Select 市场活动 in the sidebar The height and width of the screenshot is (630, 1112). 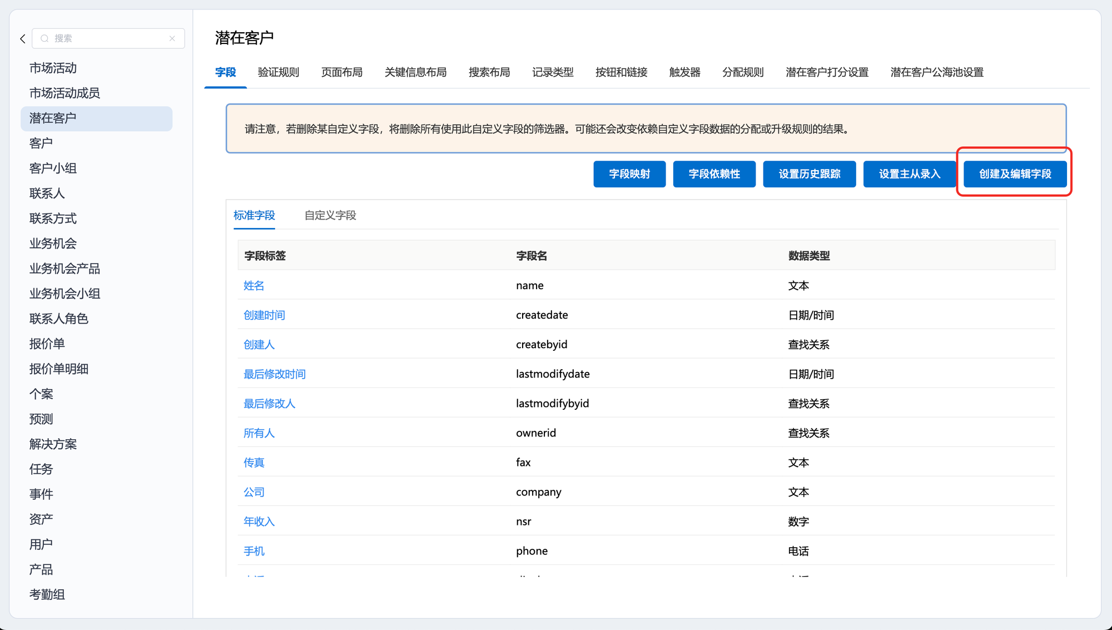pos(53,68)
